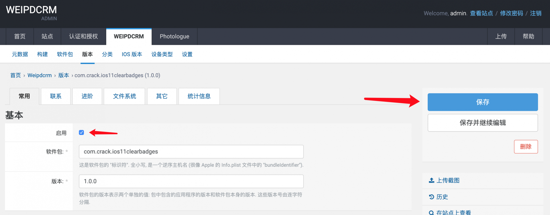Image resolution: width=550 pixels, height=215 pixels.
Task: Go to 版本 submenu
Action: click(x=87, y=54)
